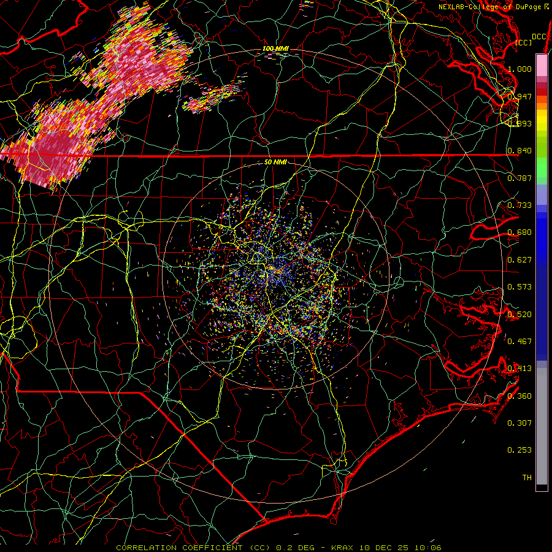Click the 0.627 legend value
The height and width of the screenshot is (552, 552).
point(519,260)
